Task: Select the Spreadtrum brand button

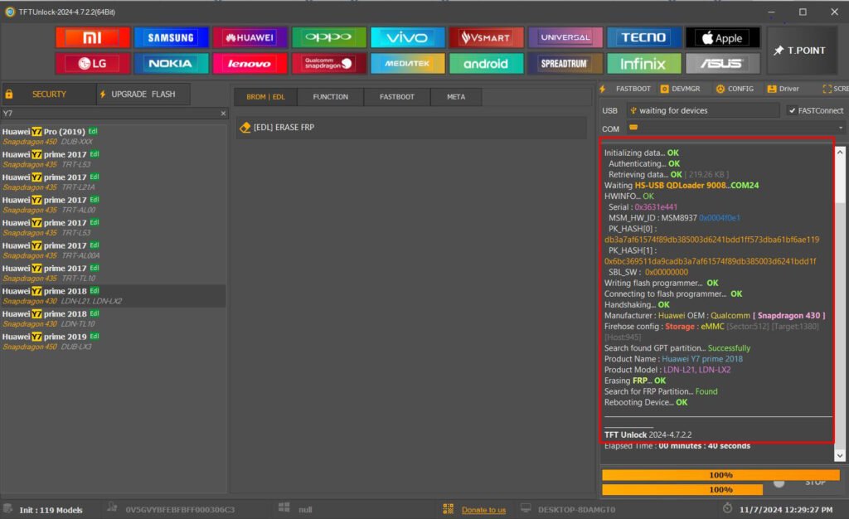Action: (565, 63)
